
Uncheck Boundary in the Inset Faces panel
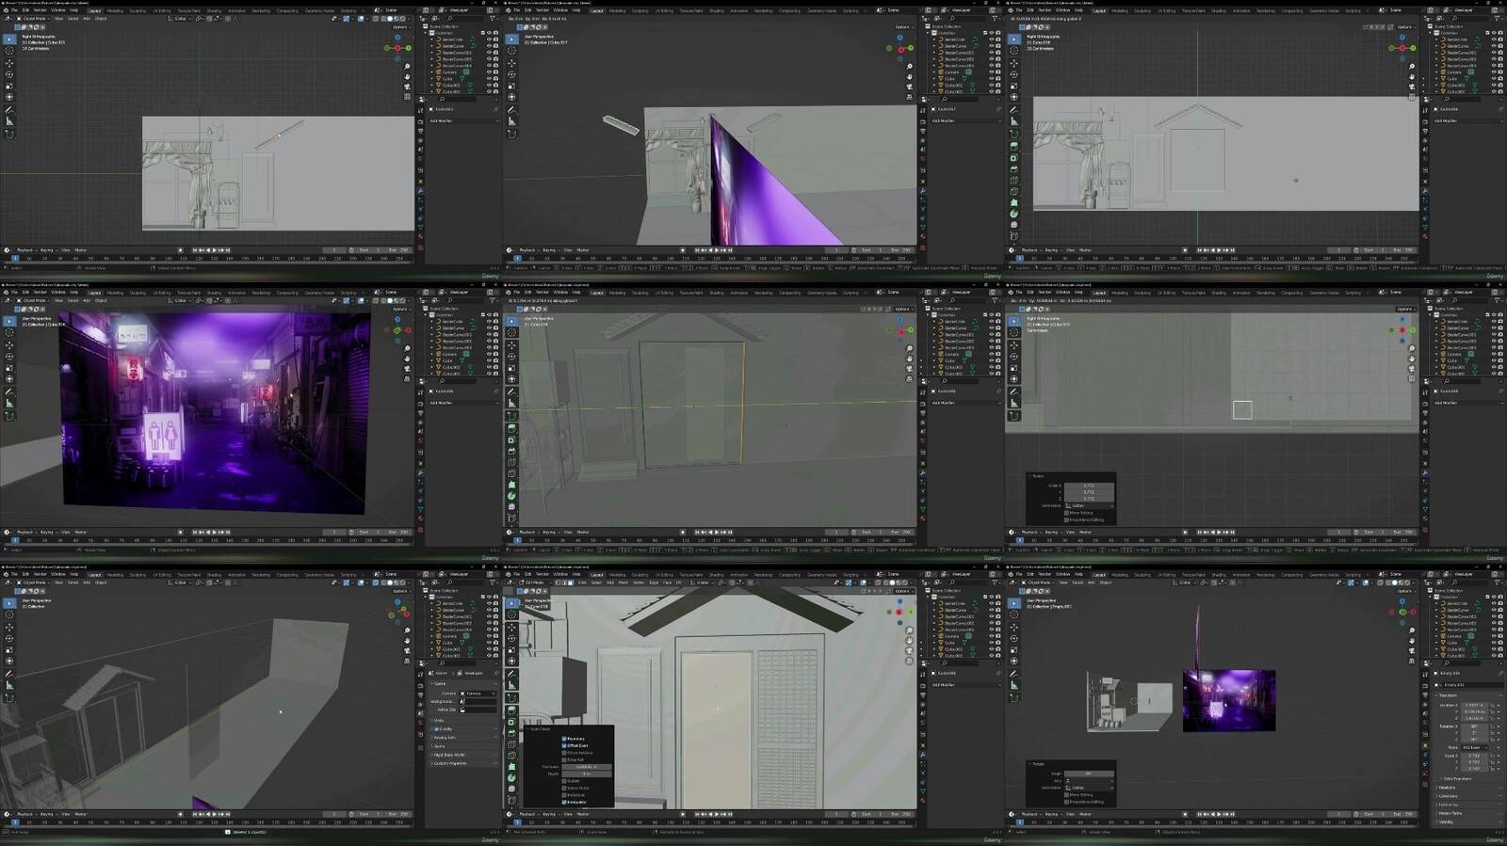(564, 739)
